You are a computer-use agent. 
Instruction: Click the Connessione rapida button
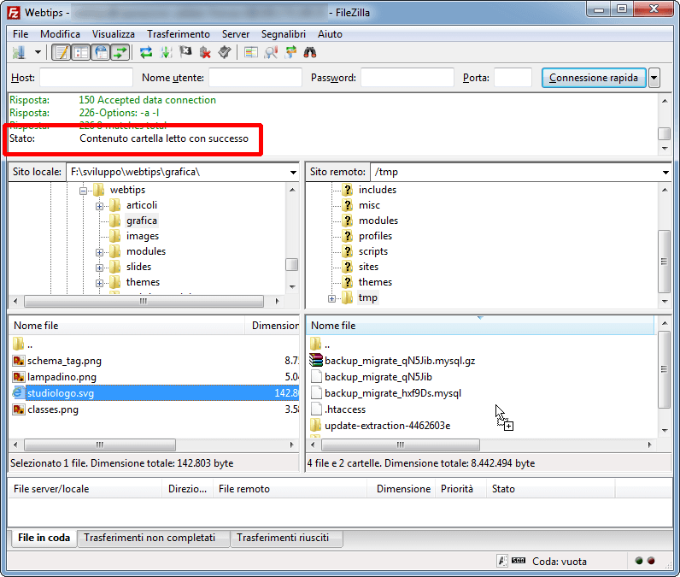[x=594, y=78]
